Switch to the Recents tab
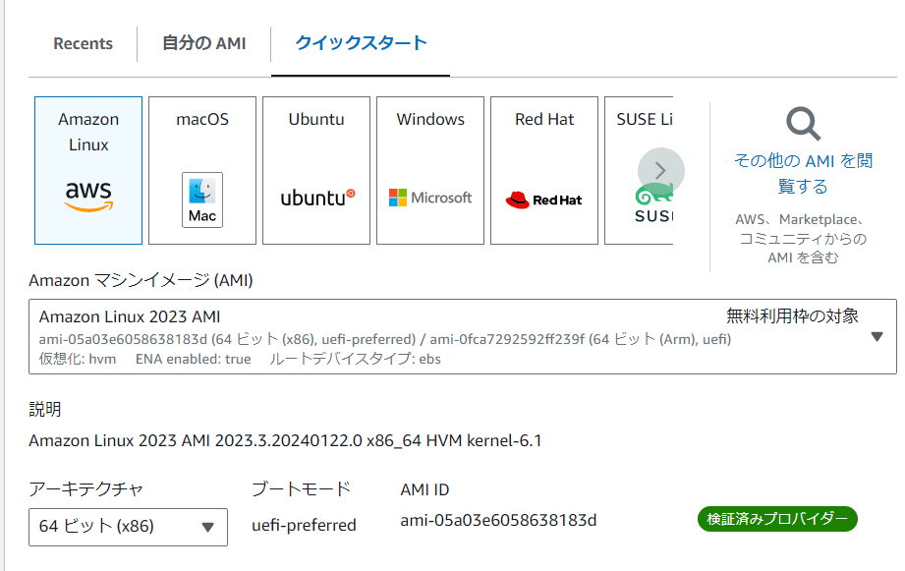The image size is (905, 571). pyautogui.click(x=83, y=43)
